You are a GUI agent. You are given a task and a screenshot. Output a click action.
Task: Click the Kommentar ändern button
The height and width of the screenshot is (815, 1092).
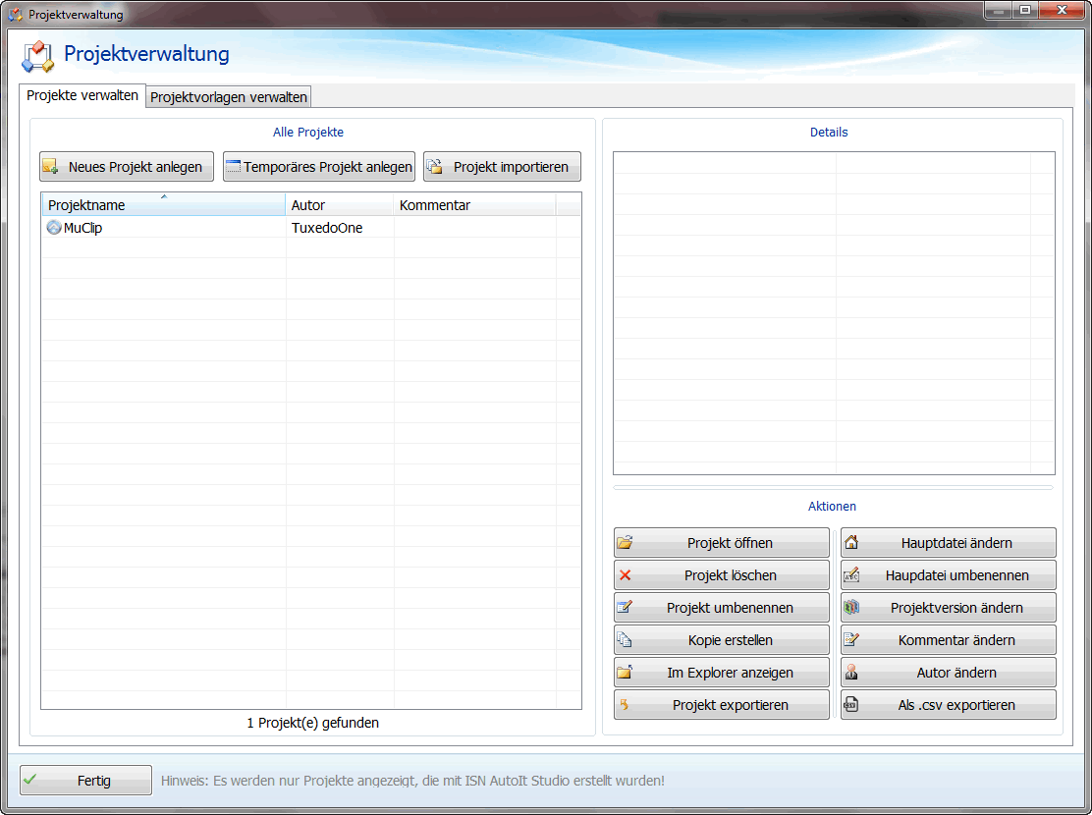pos(949,640)
